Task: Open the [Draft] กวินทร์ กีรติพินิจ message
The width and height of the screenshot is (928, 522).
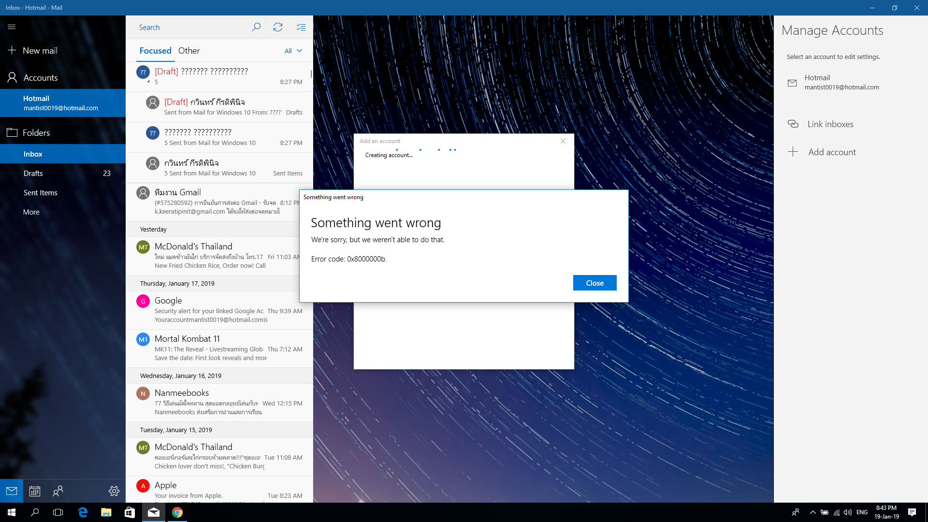Action: tap(219, 107)
